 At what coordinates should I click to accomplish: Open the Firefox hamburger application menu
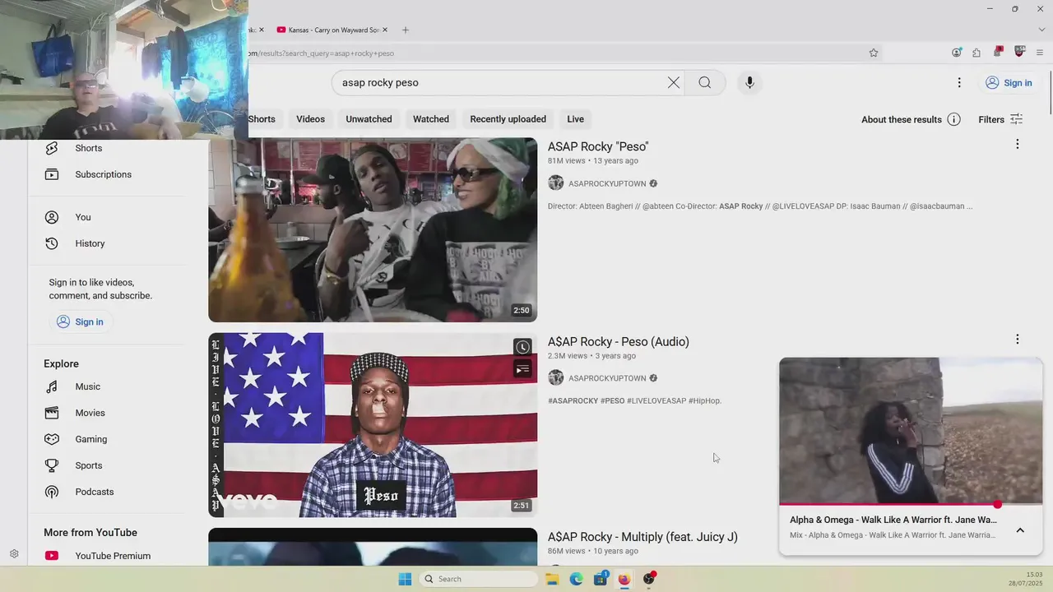[x=1041, y=53]
